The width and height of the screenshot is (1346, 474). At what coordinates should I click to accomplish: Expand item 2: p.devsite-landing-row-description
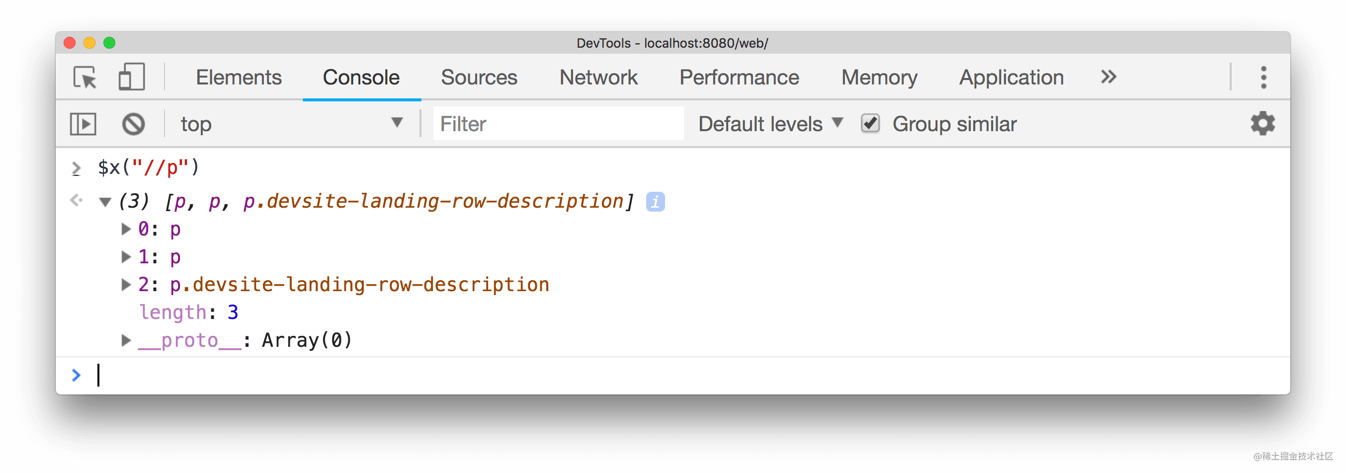pos(126,284)
